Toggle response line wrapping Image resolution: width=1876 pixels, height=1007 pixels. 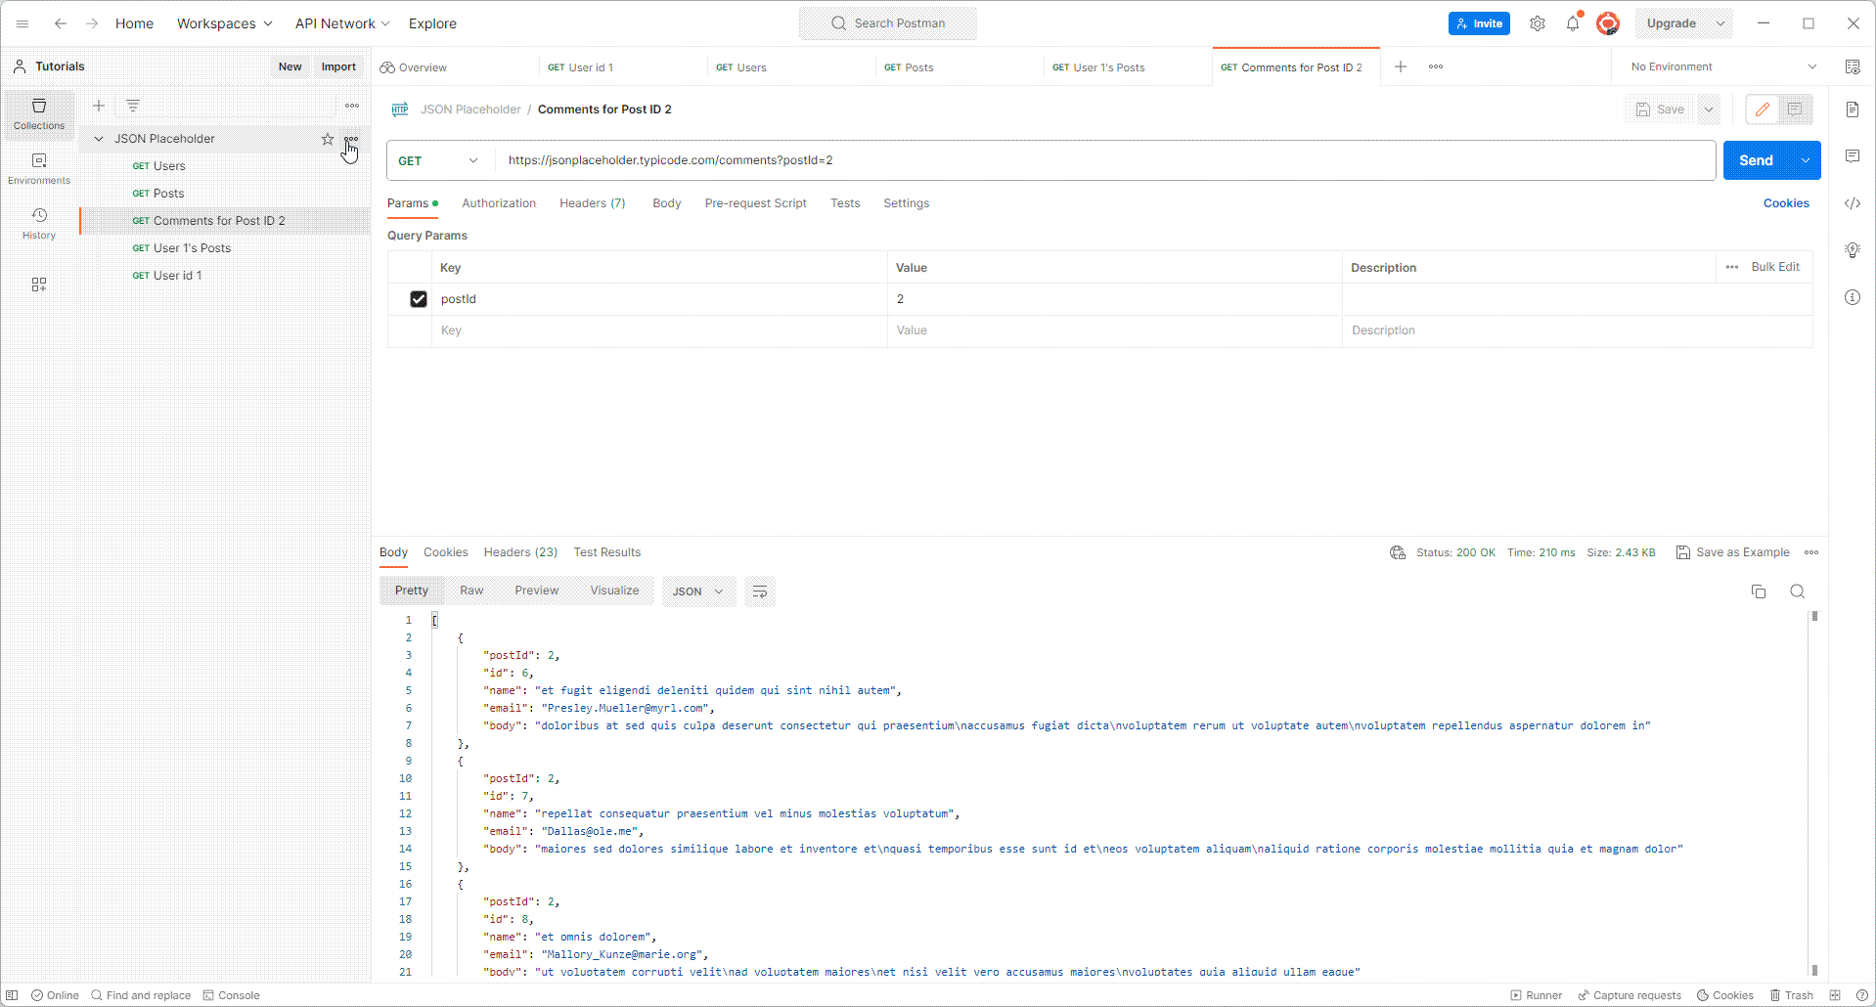pyautogui.click(x=760, y=591)
